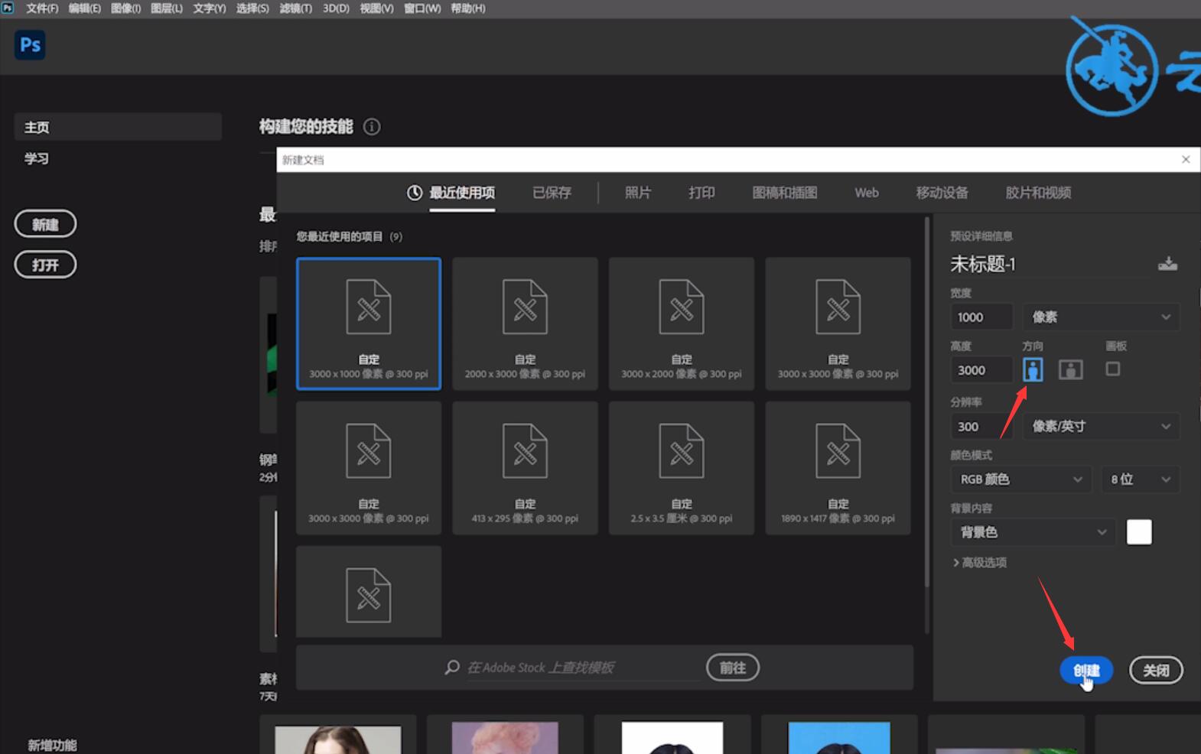
Task: Switch to 最近使用项 tab
Action: (462, 193)
